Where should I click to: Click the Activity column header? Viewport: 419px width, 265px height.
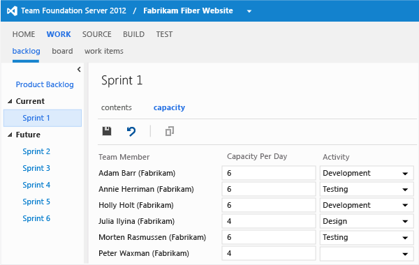[x=336, y=157]
